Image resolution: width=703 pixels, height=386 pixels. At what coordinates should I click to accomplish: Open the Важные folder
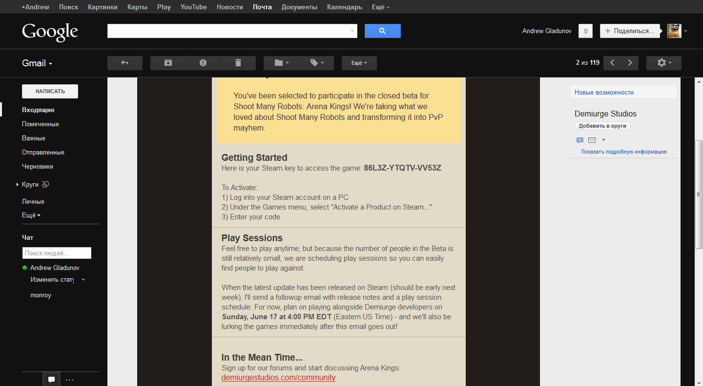coord(34,138)
